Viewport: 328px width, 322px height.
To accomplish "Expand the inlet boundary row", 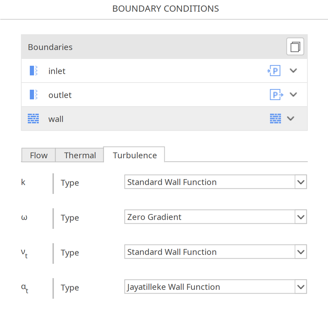I will [293, 71].
